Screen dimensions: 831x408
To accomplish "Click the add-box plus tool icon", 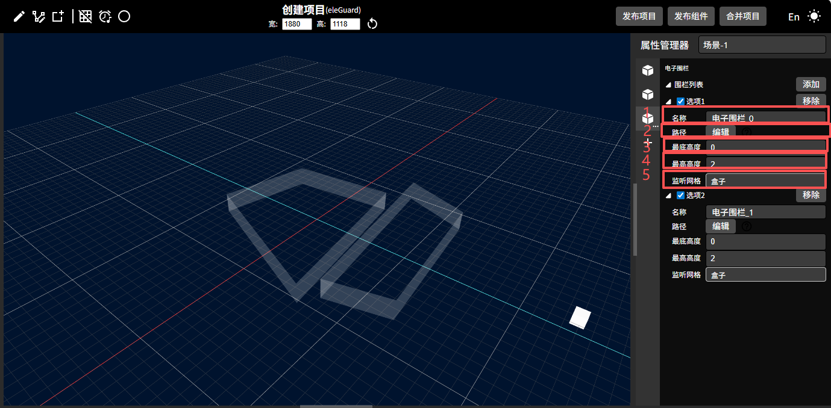I will point(58,16).
